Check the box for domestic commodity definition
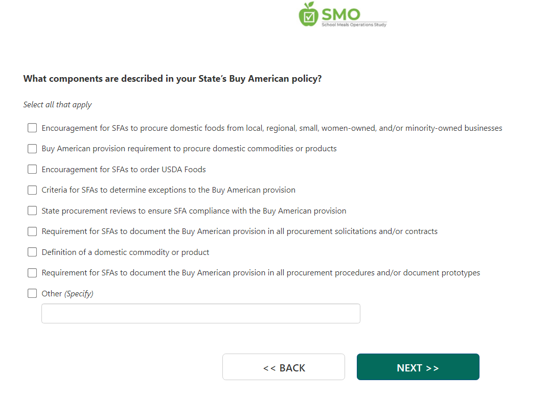Viewport: 548px width, 398px height. pos(32,252)
